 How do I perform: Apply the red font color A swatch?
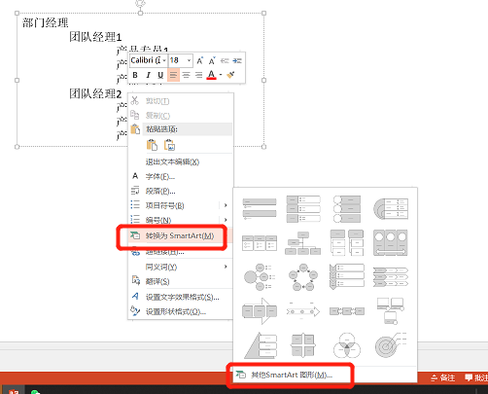[211, 75]
